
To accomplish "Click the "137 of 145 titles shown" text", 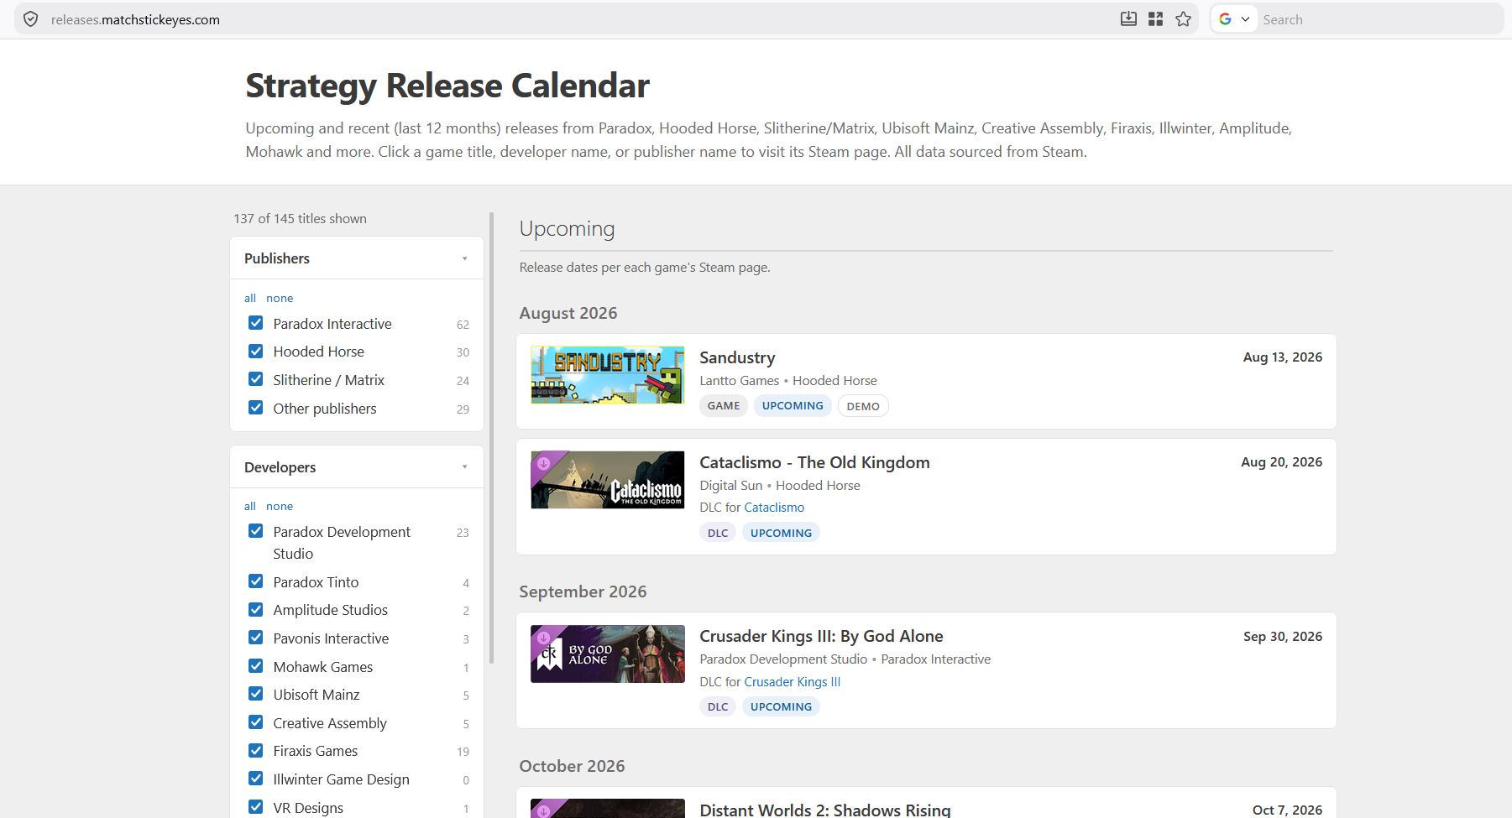I will point(300,219).
